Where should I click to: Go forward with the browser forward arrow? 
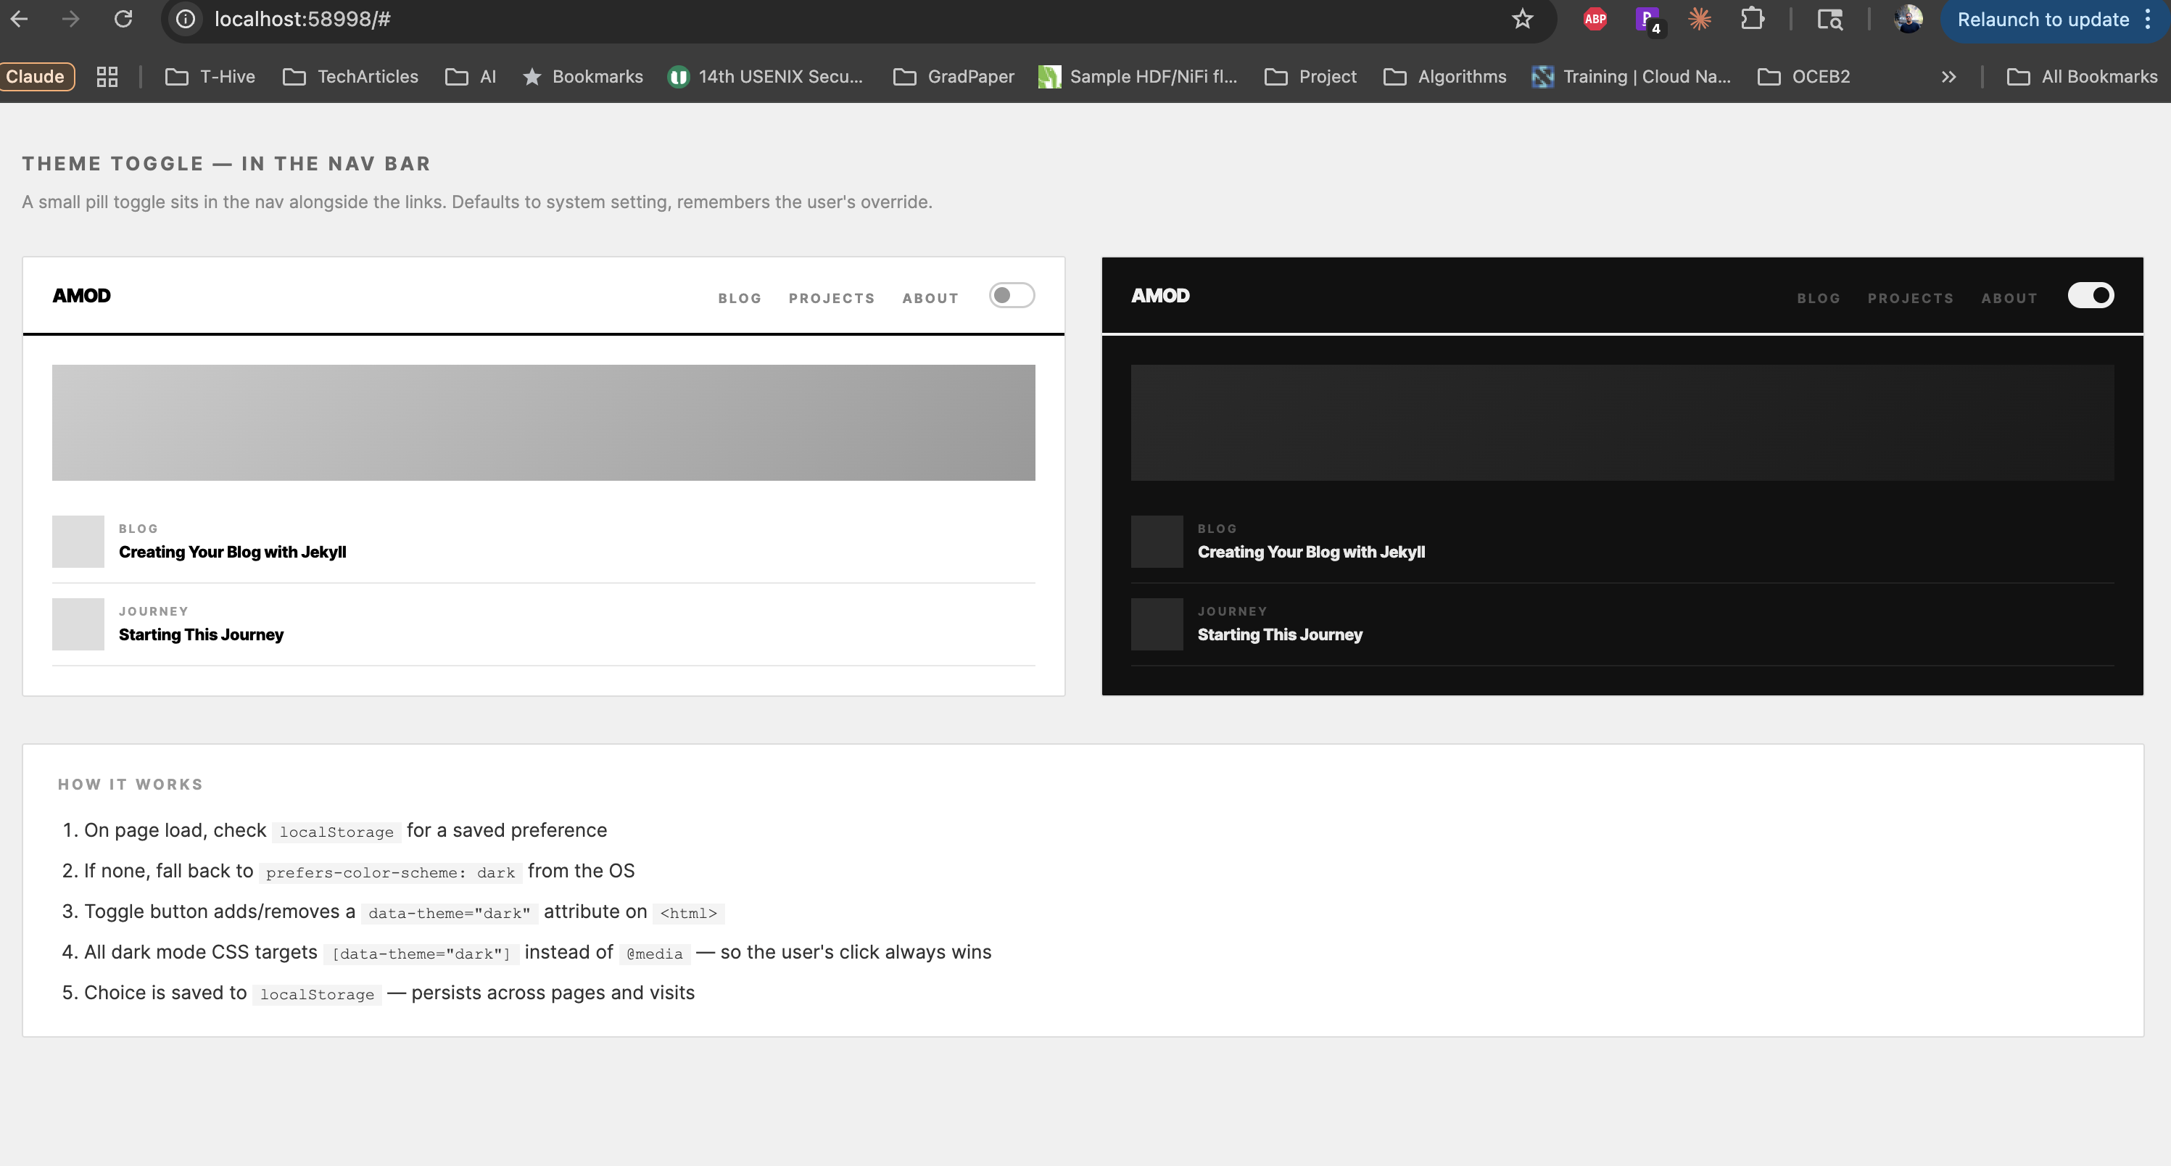[71, 19]
